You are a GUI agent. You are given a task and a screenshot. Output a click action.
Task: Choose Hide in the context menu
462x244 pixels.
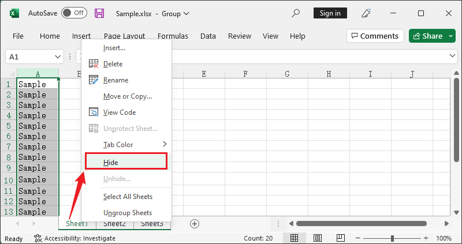(x=126, y=162)
